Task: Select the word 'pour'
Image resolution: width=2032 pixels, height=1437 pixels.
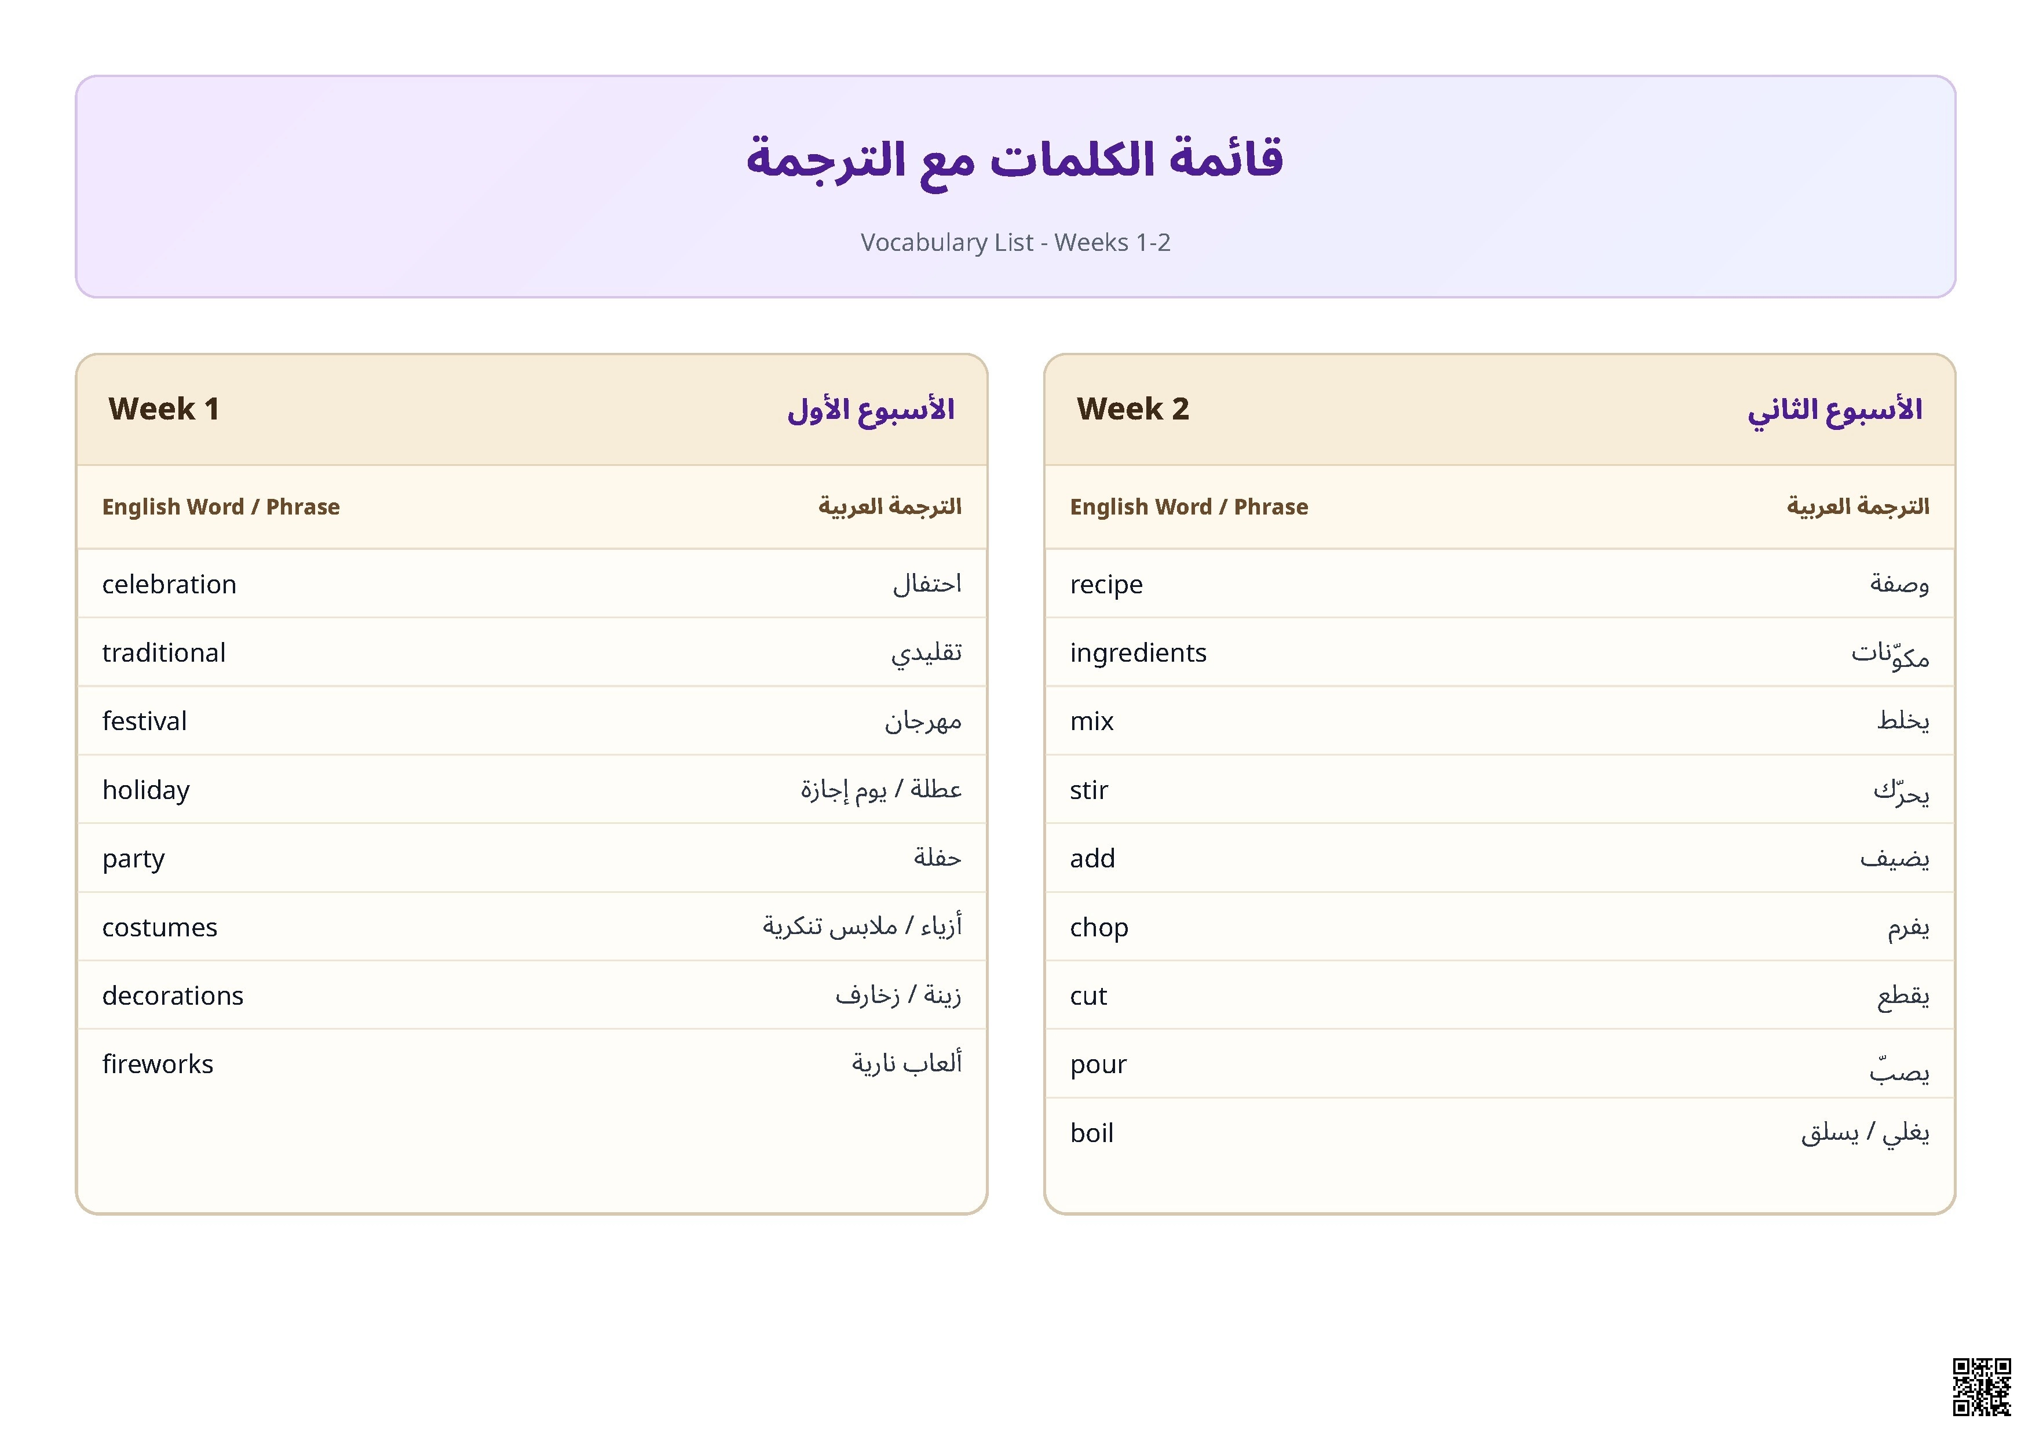Action: 1098,1065
